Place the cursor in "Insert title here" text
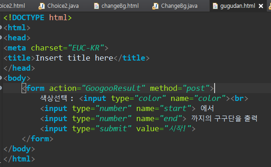The height and width of the screenshot is (167, 271). [74, 58]
